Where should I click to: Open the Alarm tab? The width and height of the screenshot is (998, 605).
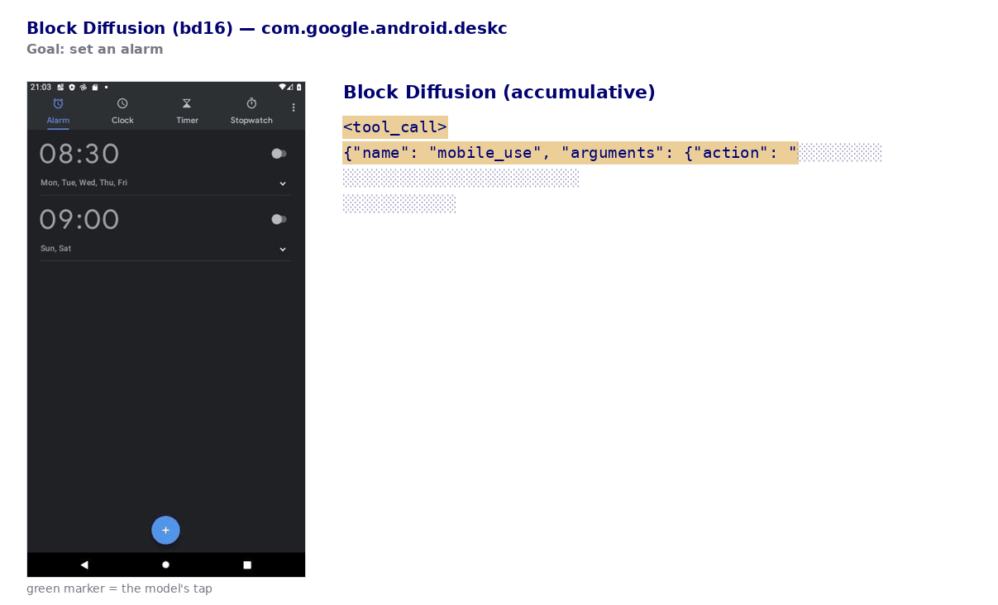58,112
